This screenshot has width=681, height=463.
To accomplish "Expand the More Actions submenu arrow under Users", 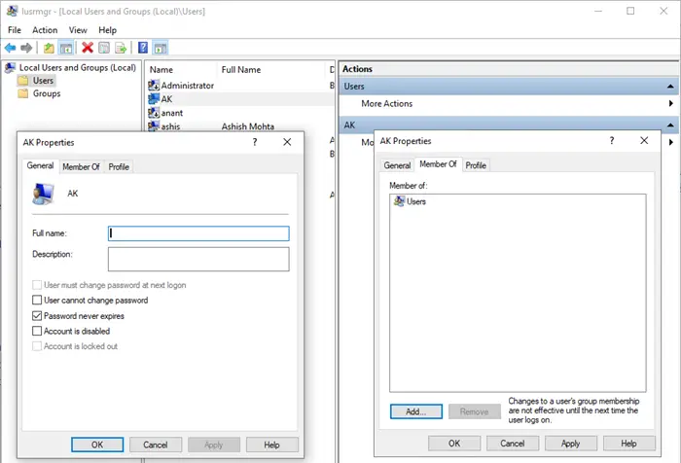I will (671, 103).
